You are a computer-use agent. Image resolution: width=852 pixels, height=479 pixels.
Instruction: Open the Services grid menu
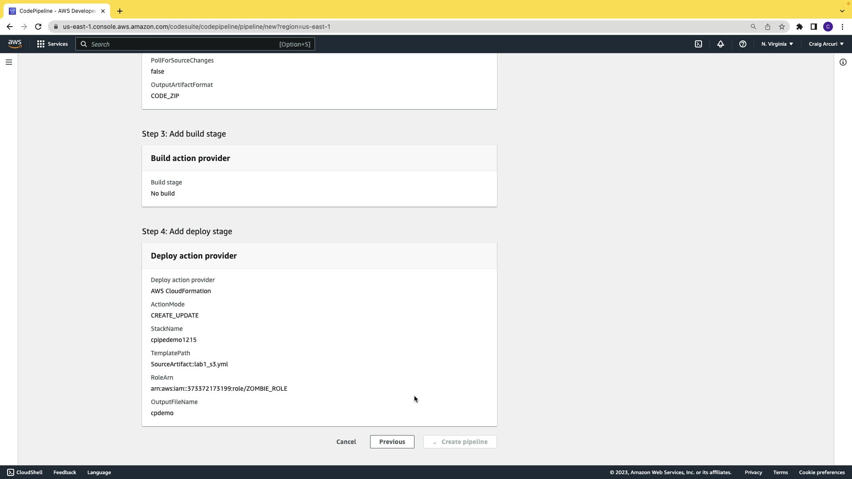(52, 44)
